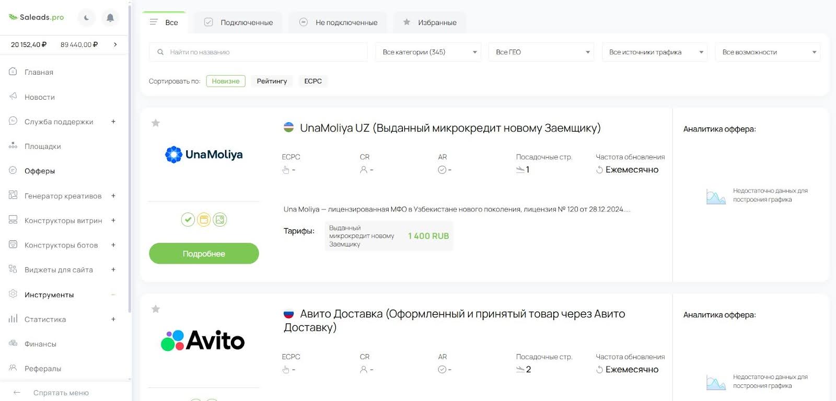Expand Конструкторы ботов submenu
836x401 pixels.
[113, 245]
